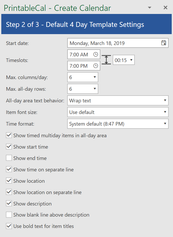Open the Start date calendar picker icon
The height and width of the screenshot is (237, 173).
[x=163, y=43]
